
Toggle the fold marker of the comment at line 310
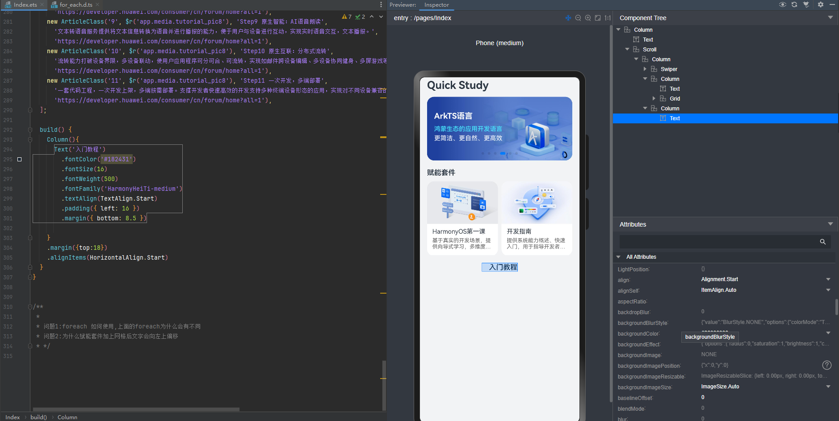30,307
